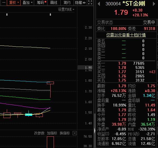Viewport: 158px width, 148px height.
Task: Click the 昨收 value 1.49
Action: coord(151,115)
